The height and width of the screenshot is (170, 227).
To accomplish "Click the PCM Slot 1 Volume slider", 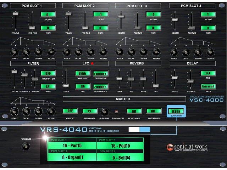I will (16, 14).
